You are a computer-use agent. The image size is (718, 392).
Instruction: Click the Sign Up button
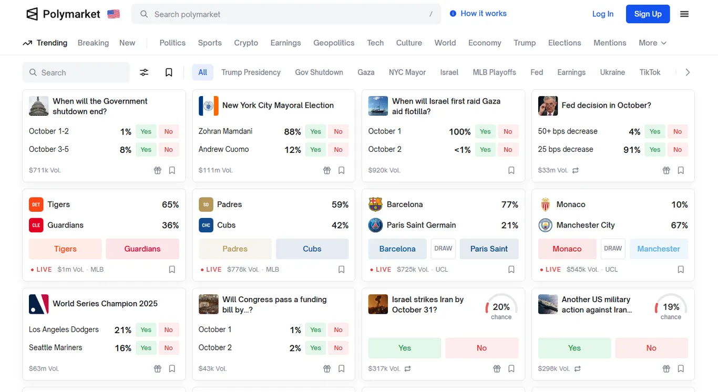(x=648, y=14)
